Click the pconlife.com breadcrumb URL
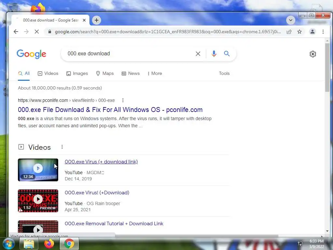Viewport: 333px width, 250px height. (66, 100)
